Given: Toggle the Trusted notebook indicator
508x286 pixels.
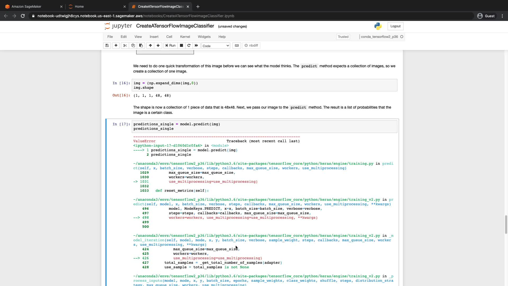Looking at the screenshot, I should (x=343, y=37).
